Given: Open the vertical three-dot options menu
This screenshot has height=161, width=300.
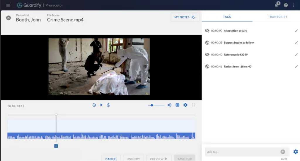Looking at the screenshot, I should [294, 5].
